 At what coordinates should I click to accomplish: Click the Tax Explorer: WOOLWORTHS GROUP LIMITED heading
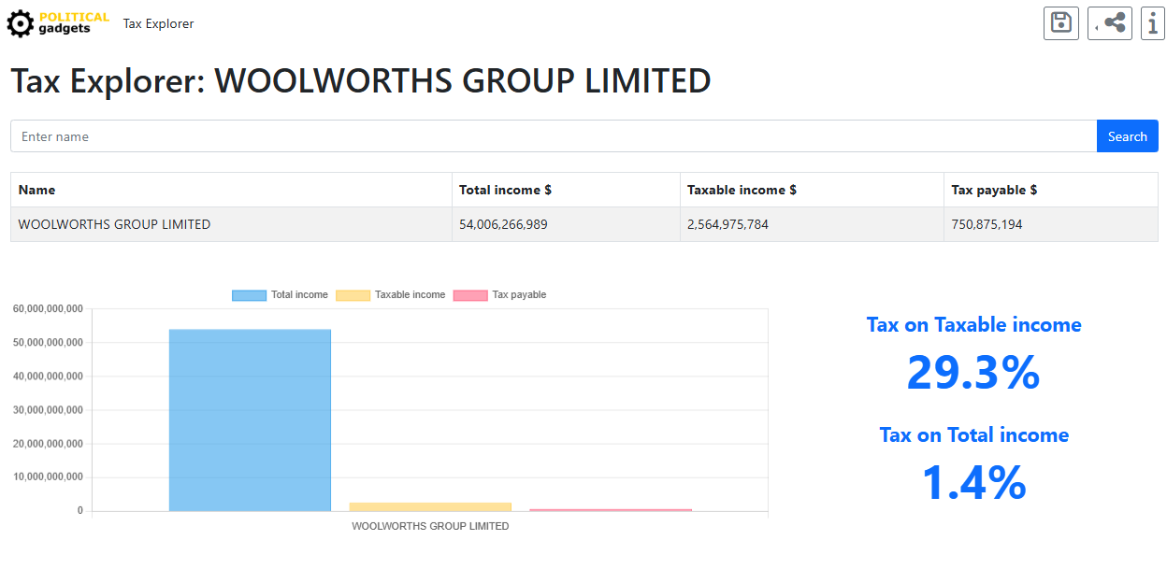(361, 80)
